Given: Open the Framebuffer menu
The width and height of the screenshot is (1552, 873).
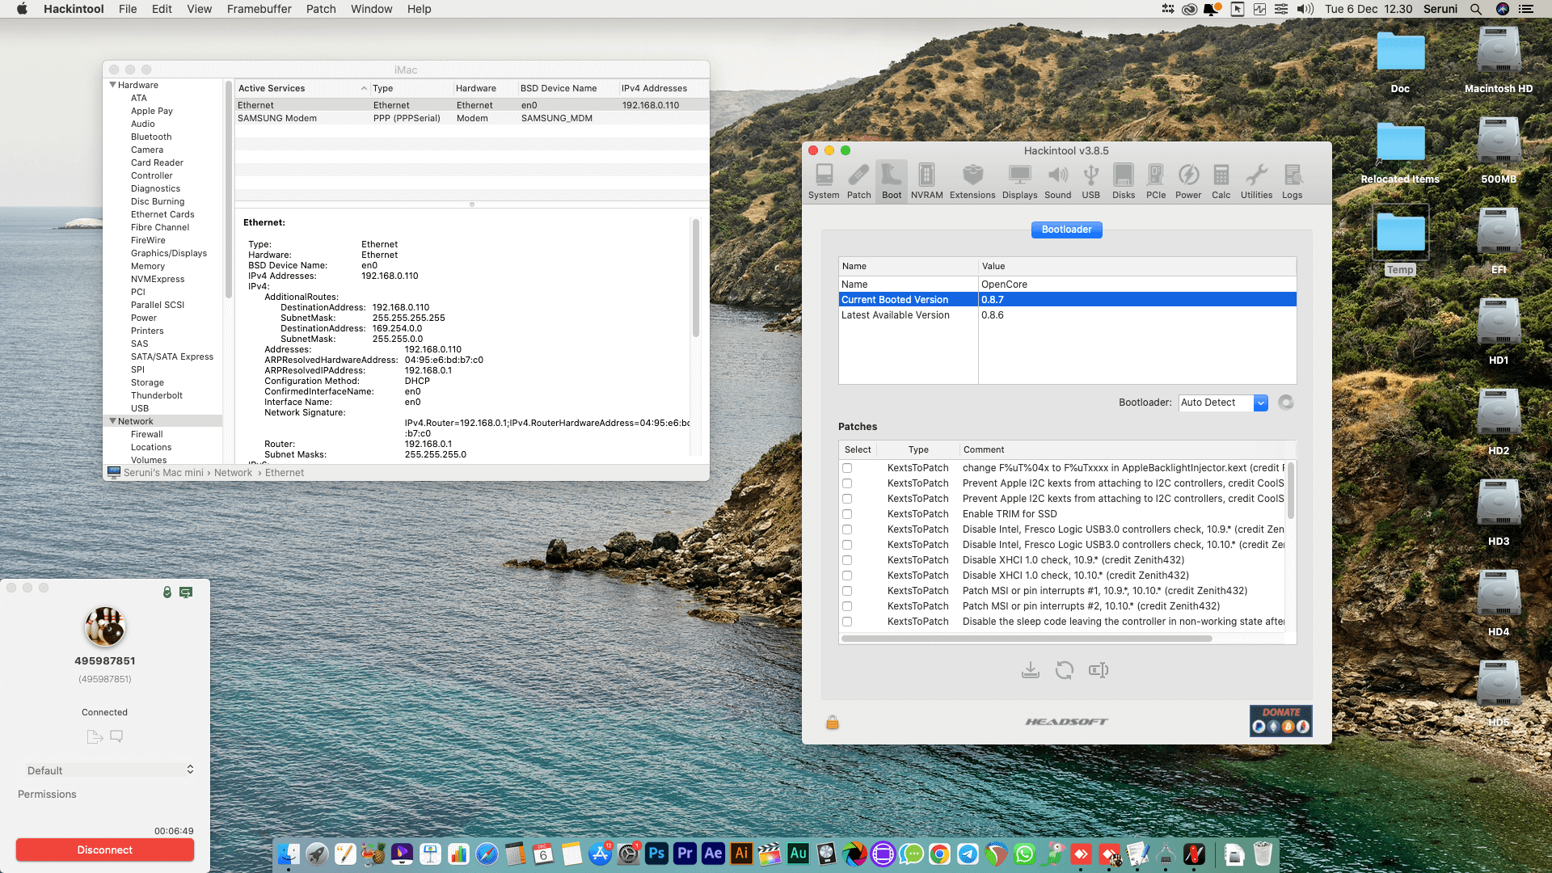Looking at the screenshot, I should click(259, 9).
